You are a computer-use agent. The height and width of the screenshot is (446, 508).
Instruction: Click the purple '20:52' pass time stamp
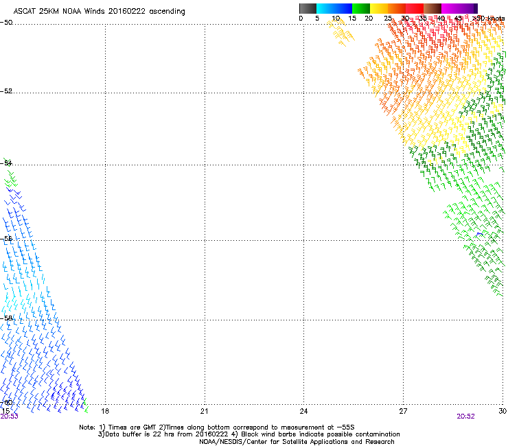point(465,416)
